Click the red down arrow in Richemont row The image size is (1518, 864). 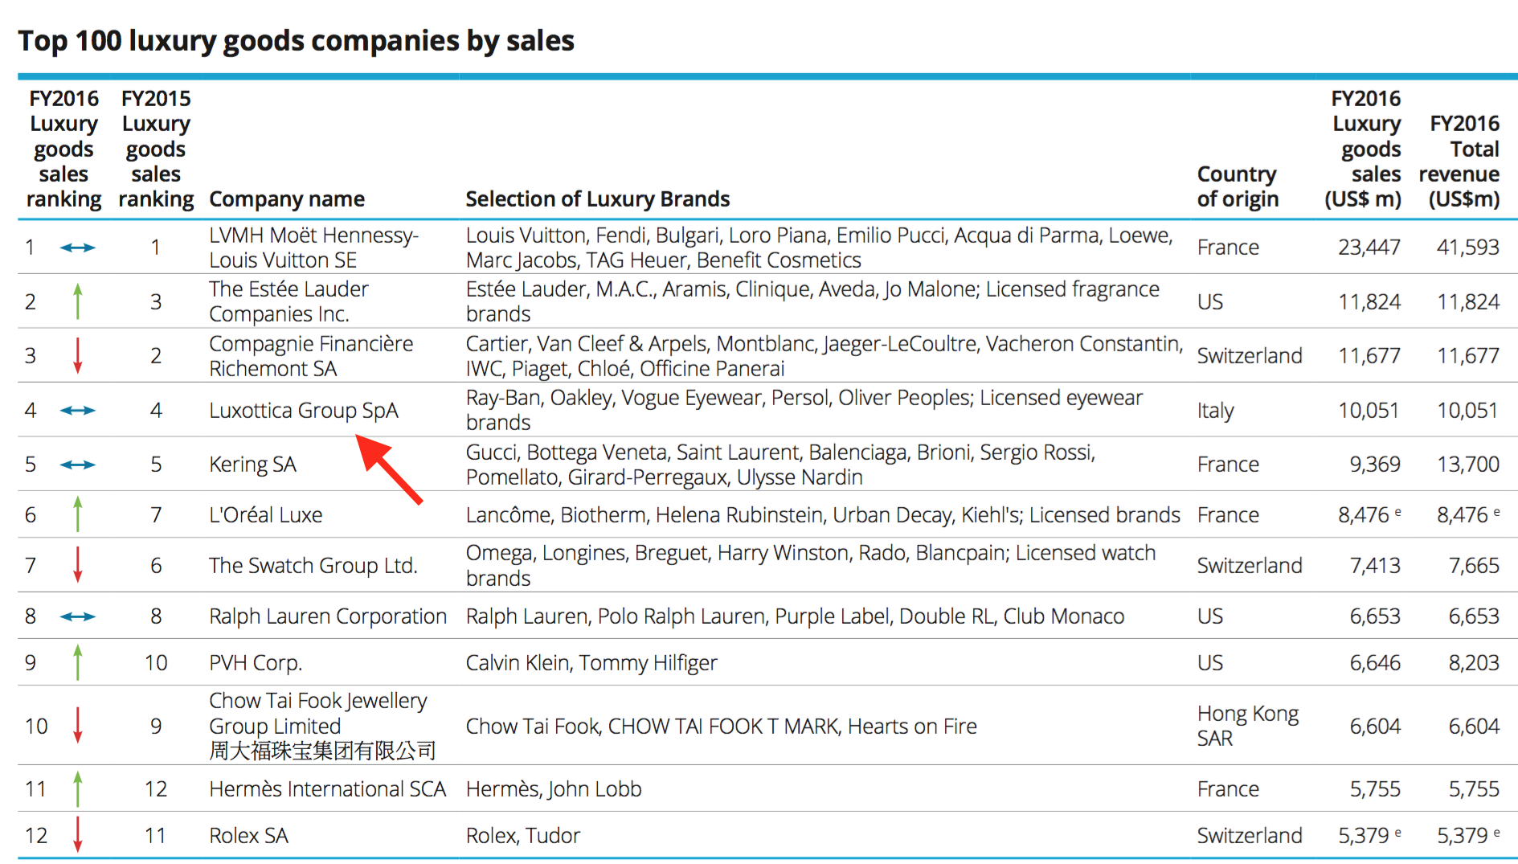(78, 355)
